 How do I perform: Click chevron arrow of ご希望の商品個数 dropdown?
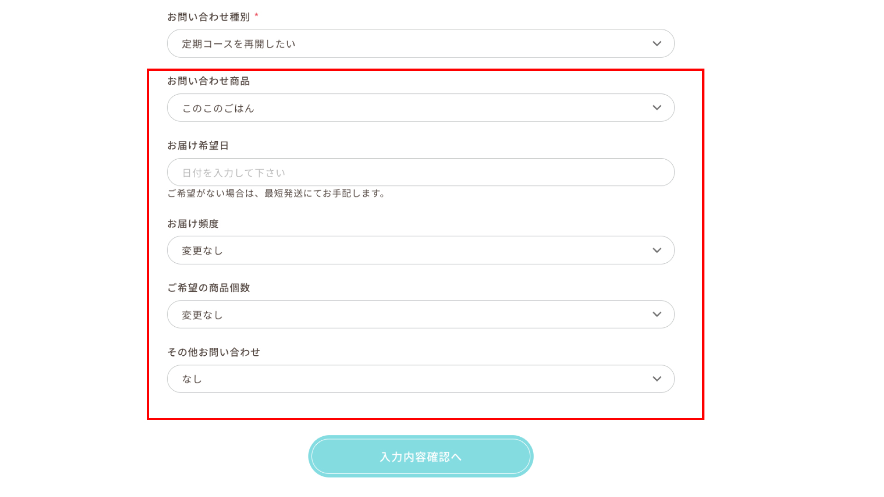(657, 314)
